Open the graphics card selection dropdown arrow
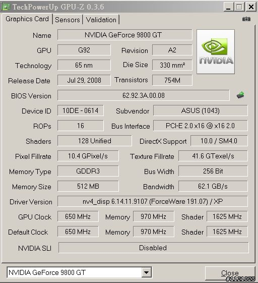The image size is (258, 283). 147,272
